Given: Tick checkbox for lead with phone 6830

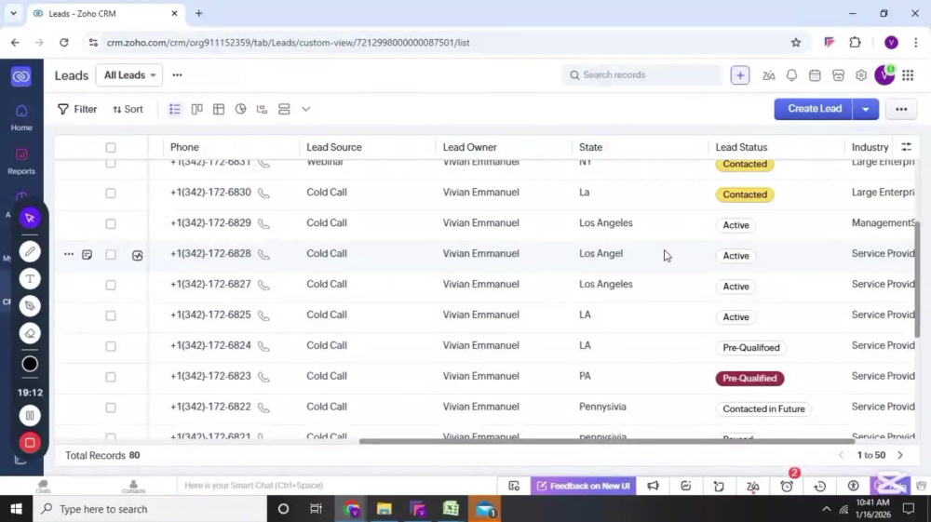Looking at the screenshot, I should 111,194.
